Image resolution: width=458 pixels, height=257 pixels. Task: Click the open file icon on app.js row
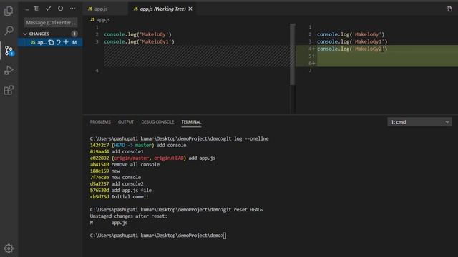pyautogui.click(x=51, y=42)
